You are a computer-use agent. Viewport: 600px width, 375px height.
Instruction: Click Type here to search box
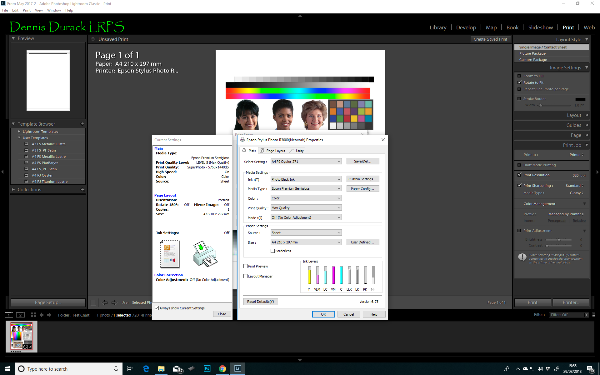point(69,369)
